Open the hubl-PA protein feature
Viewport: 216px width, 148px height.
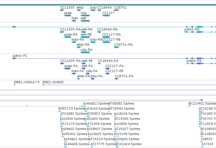[73, 74]
